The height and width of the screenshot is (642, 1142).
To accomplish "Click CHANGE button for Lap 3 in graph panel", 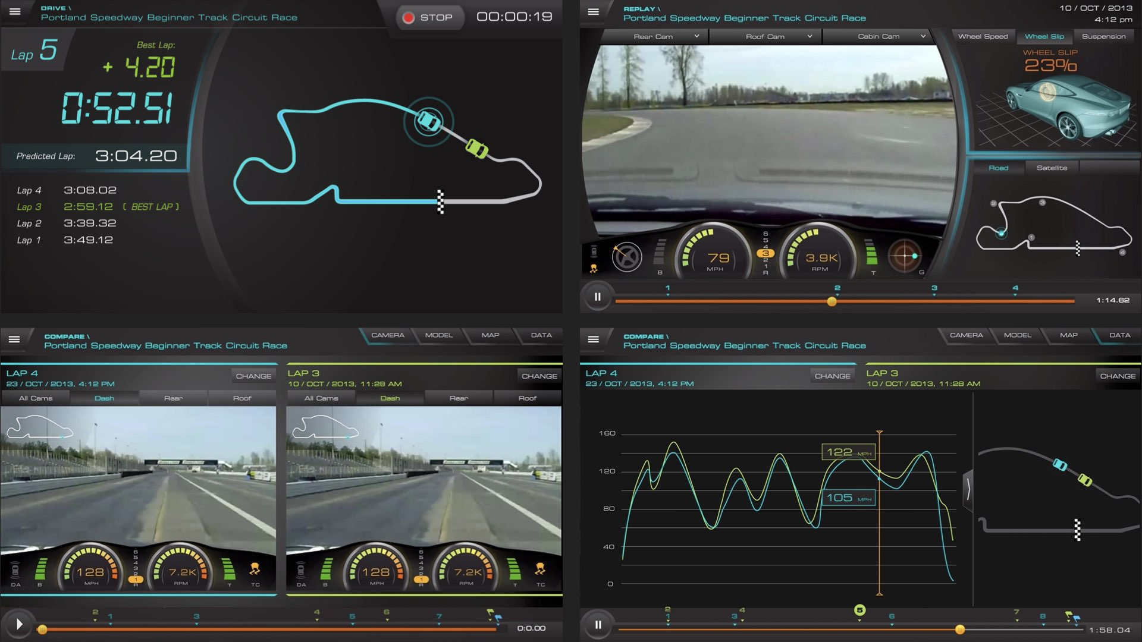I will tap(1117, 376).
